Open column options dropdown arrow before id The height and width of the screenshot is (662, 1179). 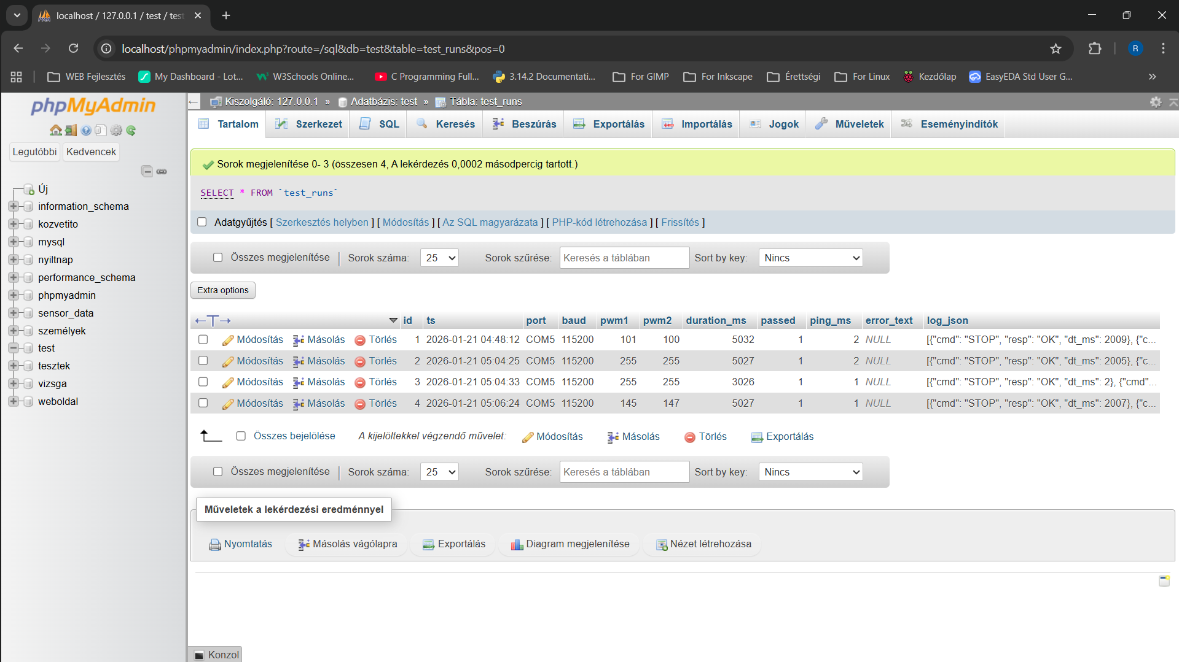click(x=393, y=320)
